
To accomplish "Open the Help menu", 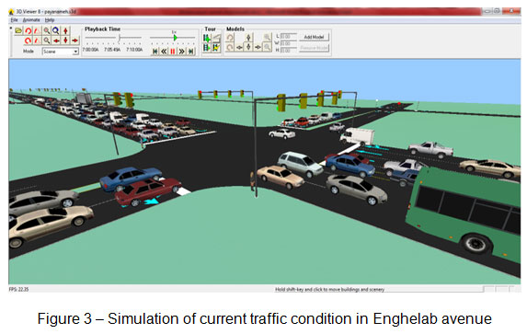I will point(50,20).
